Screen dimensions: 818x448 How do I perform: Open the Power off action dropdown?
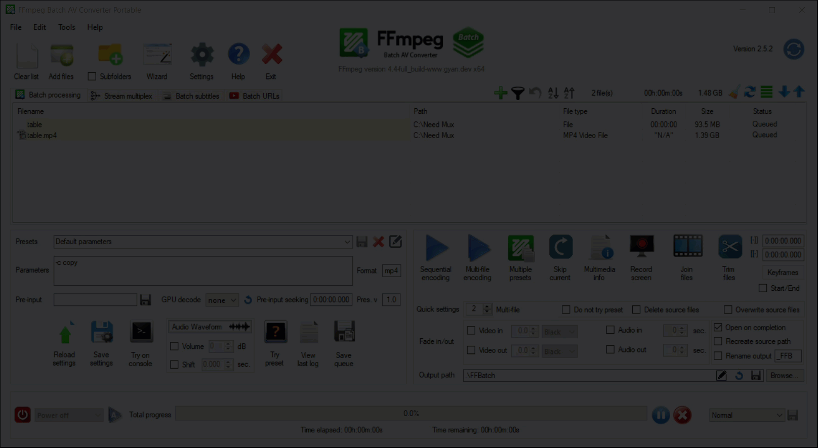(x=69, y=415)
